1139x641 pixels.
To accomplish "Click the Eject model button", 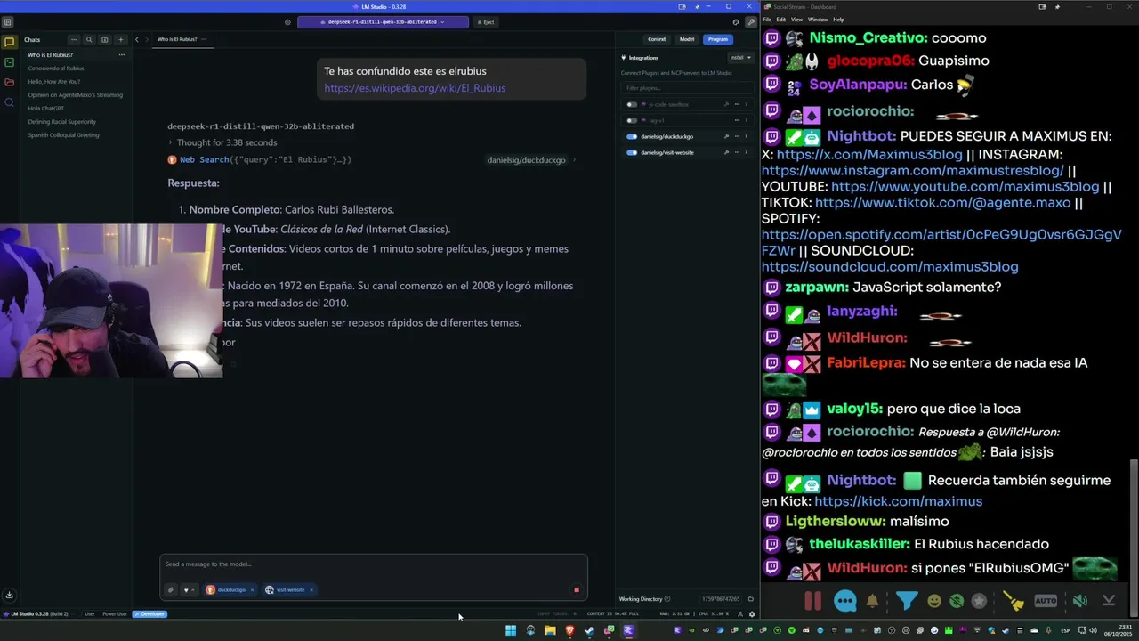I will pyautogui.click(x=486, y=22).
